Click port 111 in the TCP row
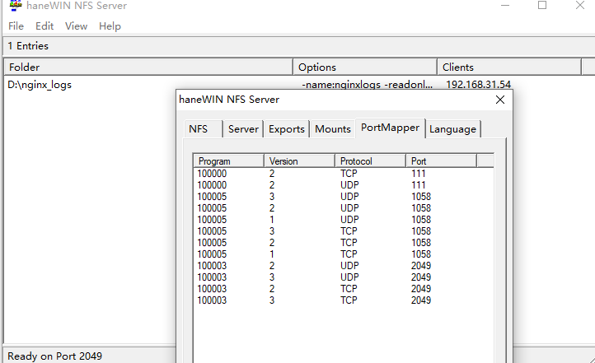 coord(418,174)
